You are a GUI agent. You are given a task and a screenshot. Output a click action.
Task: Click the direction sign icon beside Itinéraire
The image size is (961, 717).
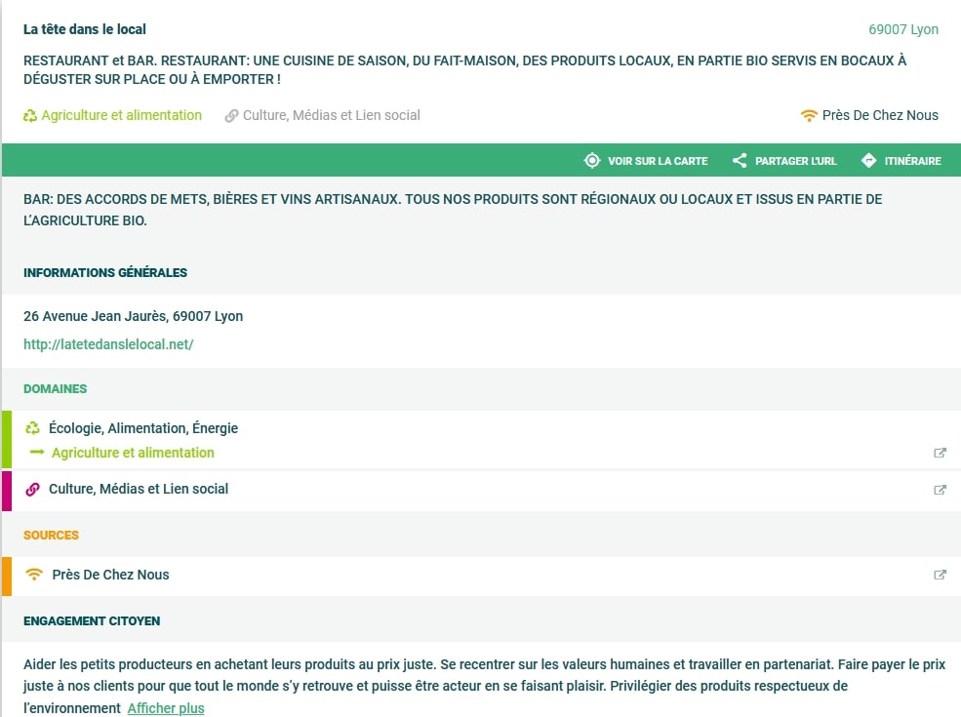[869, 161]
